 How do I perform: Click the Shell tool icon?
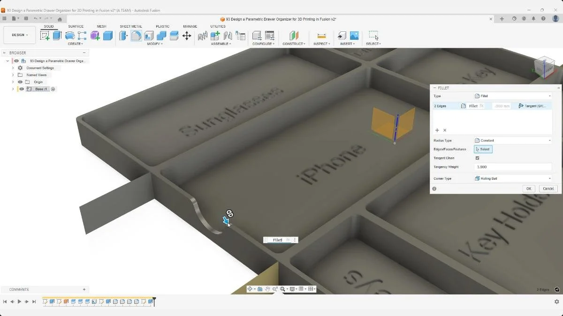pos(149,36)
